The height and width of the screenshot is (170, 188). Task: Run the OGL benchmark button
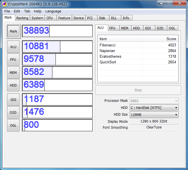click(13, 125)
